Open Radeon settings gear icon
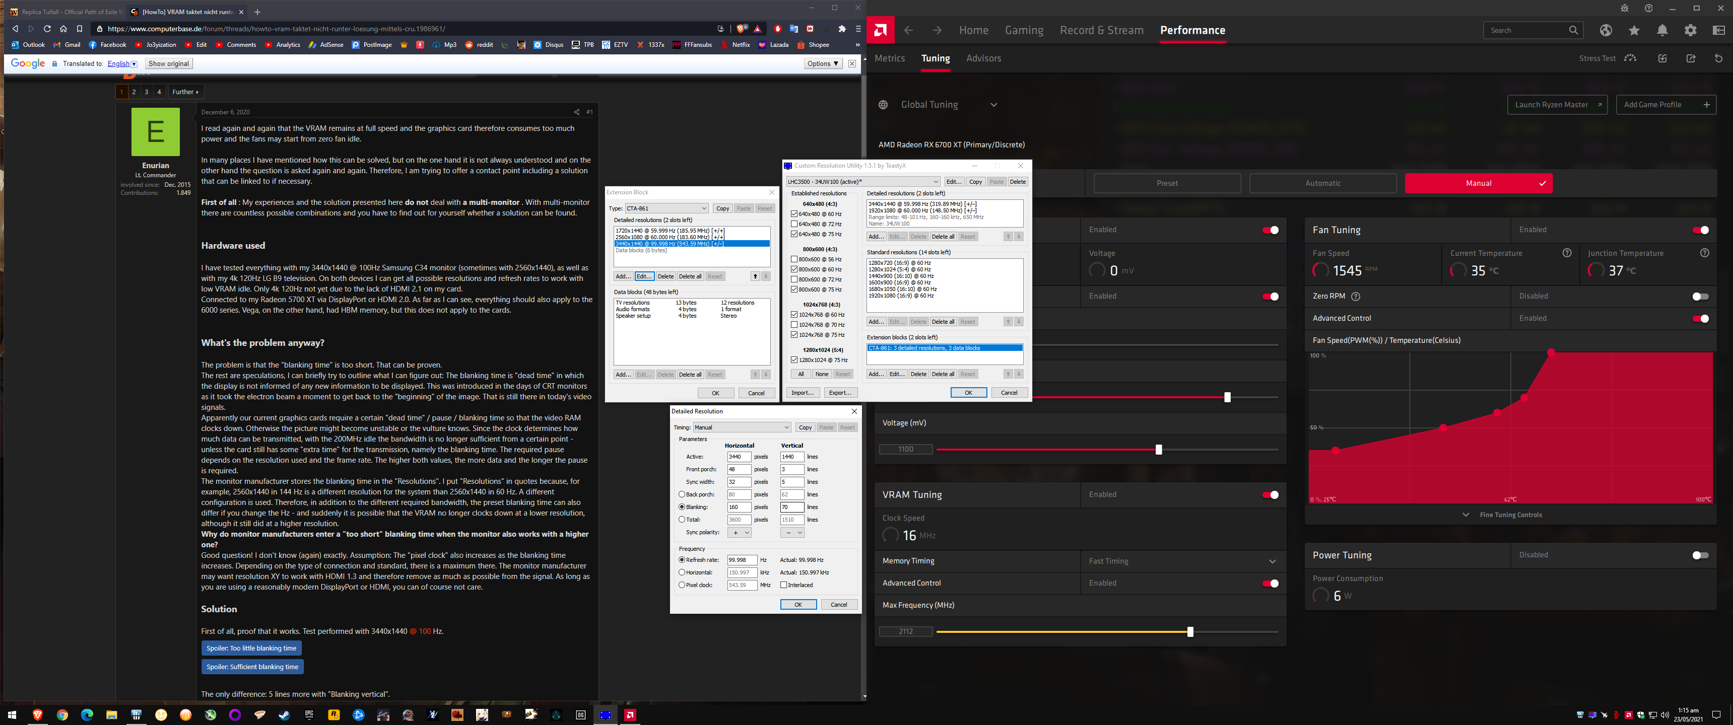 click(x=1690, y=30)
